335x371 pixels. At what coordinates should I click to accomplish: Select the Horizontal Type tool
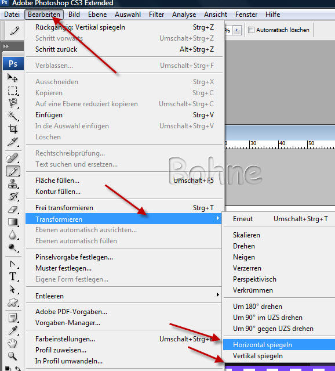click(13, 276)
